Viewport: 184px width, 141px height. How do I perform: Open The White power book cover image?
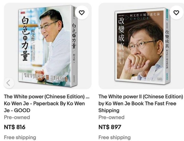click(48, 46)
